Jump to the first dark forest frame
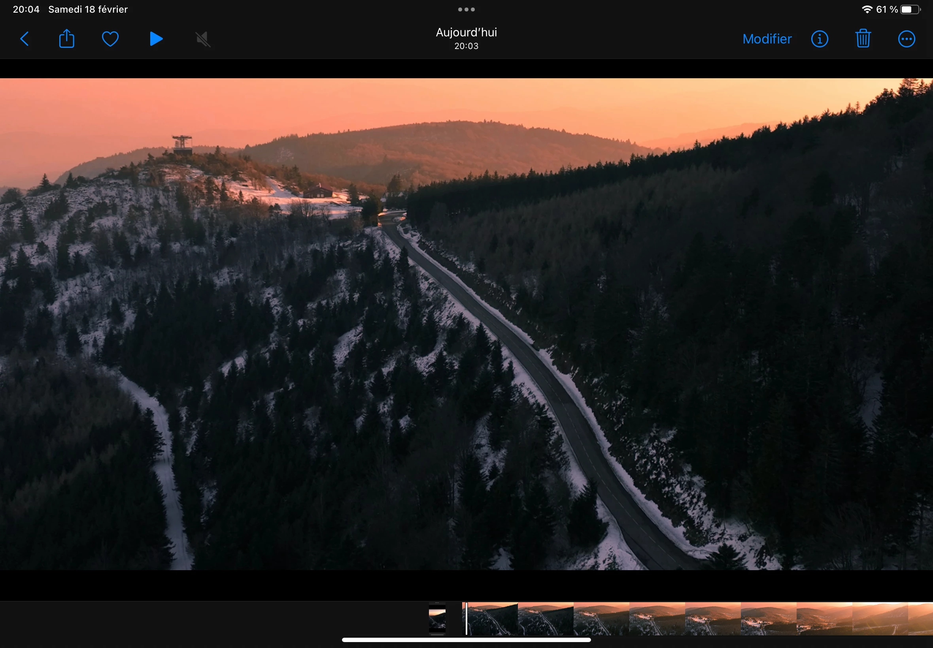The height and width of the screenshot is (648, 933). (x=492, y=619)
